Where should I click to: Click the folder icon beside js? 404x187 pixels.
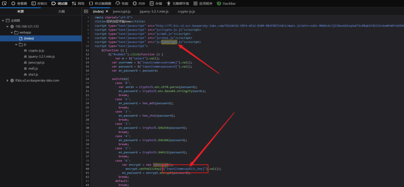point(21,45)
